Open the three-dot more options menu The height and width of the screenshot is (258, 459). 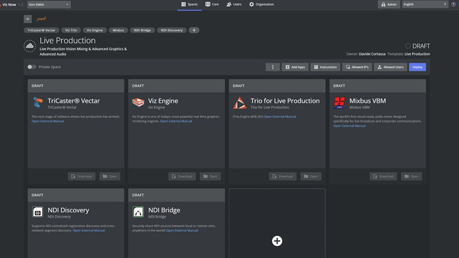tap(272, 67)
